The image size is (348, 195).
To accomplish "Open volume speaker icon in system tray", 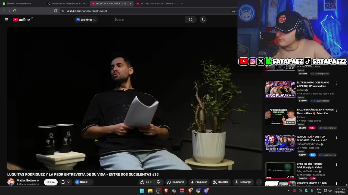I will pos(330,191).
